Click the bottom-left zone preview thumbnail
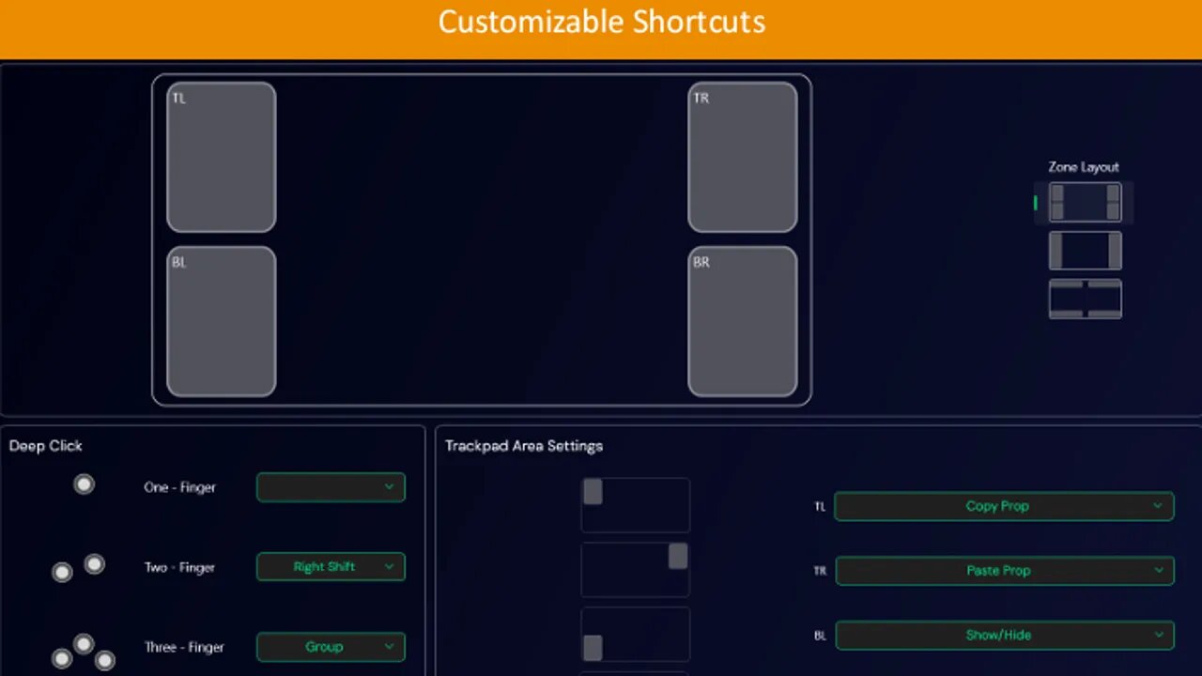The image size is (1202, 676). (x=636, y=634)
